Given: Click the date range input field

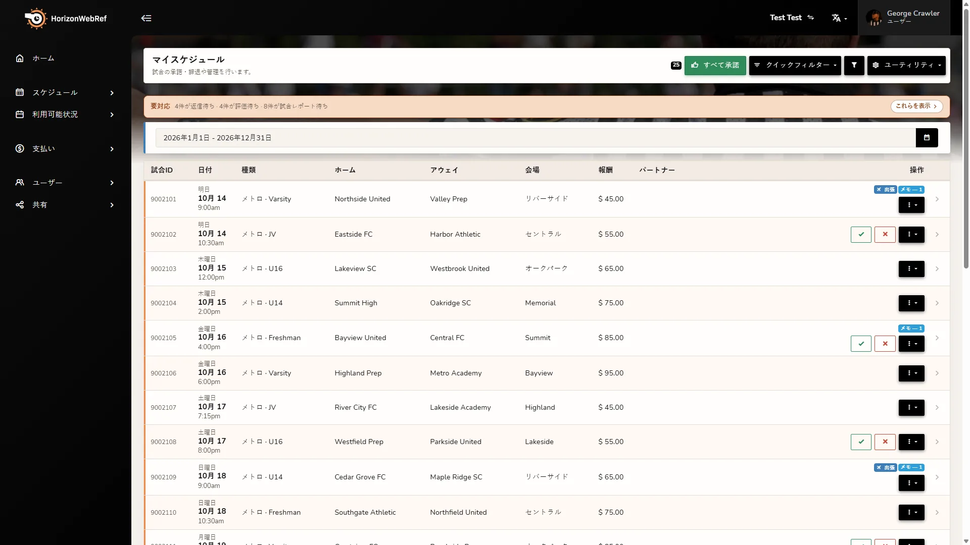Looking at the screenshot, I should coord(536,138).
